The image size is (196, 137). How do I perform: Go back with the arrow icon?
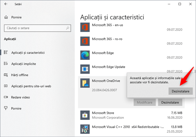(6, 4)
